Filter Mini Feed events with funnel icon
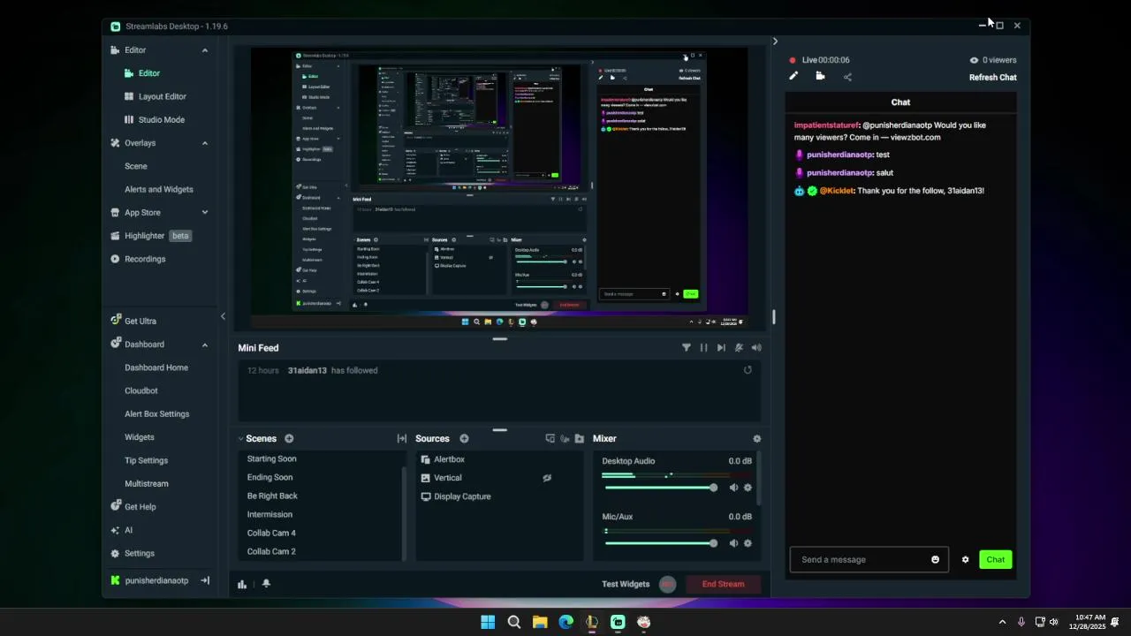The height and width of the screenshot is (636, 1131). tap(686, 348)
